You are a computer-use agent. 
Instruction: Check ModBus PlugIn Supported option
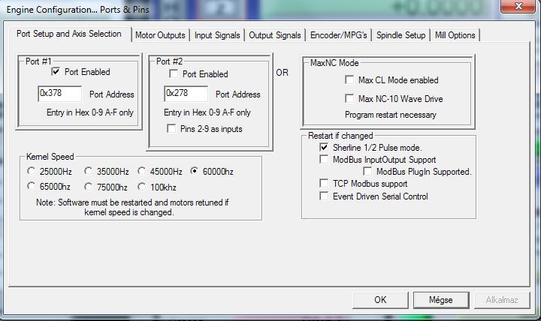(367, 171)
